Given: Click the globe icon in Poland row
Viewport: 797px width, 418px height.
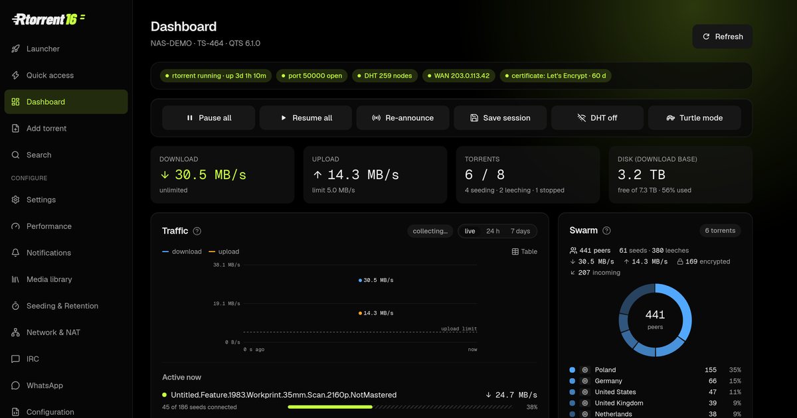Looking at the screenshot, I should (585, 370).
